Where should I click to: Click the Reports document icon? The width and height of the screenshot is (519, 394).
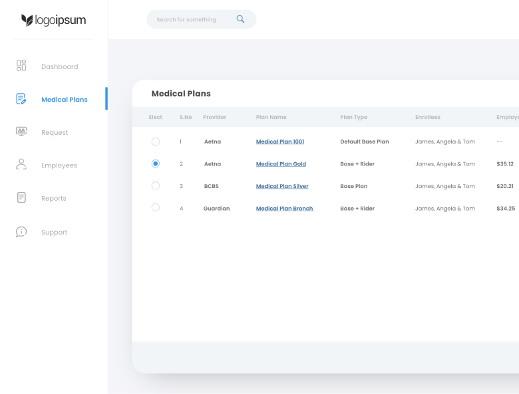point(21,197)
